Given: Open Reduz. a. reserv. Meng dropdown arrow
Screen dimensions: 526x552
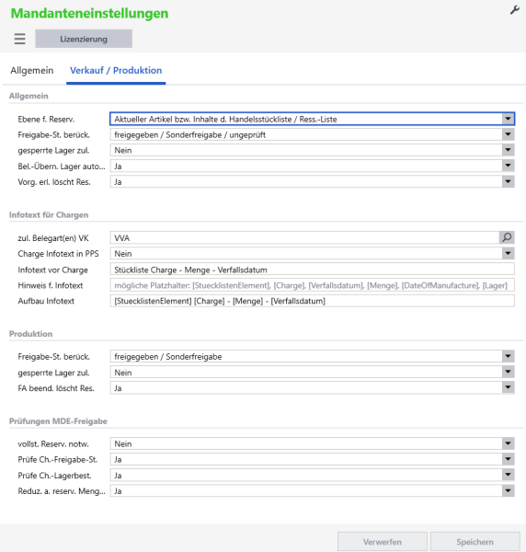Looking at the screenshot, I should click(x=508, y=490).
